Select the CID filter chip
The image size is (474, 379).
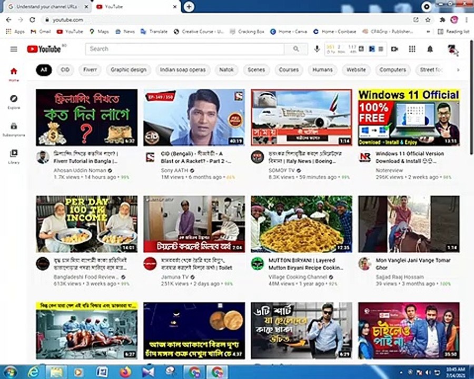click(x=65, y=70)
